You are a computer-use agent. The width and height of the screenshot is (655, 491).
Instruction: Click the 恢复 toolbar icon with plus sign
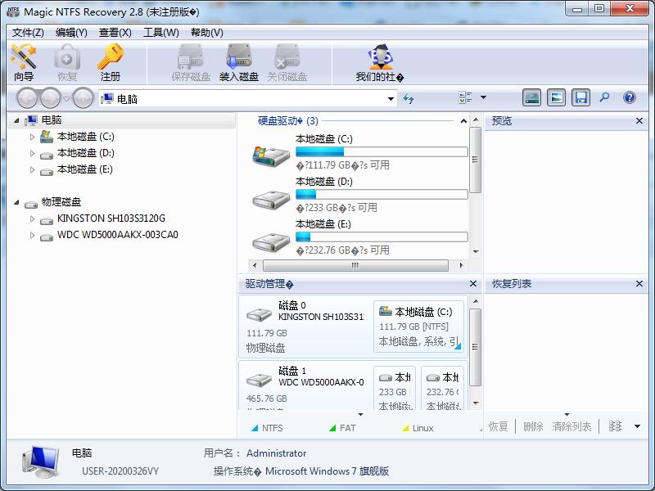(67, 63)
